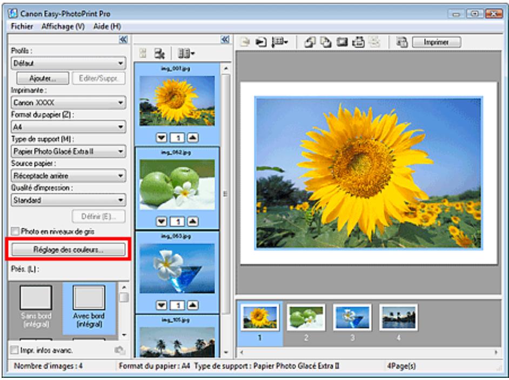Click the print settings icon left of Imprimer
Image resolution: width=509 pixels, height=380 pixels.
coord(402,42)
